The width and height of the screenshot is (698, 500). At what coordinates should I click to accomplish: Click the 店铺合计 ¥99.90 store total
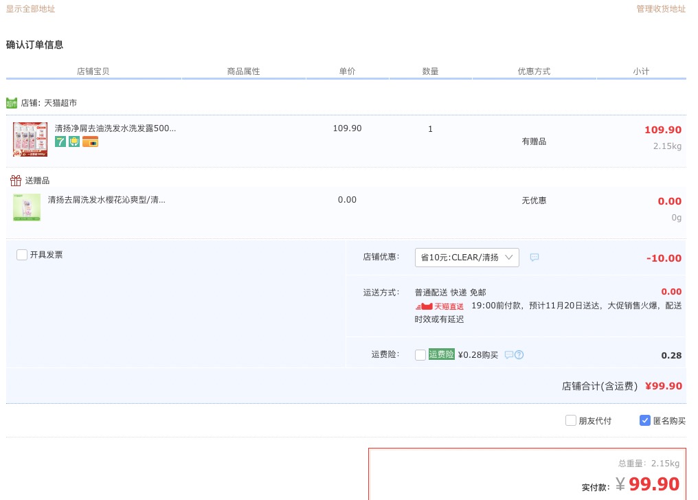[x=622, y=386]
